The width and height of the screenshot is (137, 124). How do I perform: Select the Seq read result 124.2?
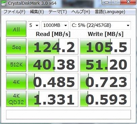pyautogui.click(x=53, y=46)
